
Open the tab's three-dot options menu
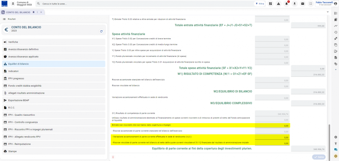click(37, 12)
